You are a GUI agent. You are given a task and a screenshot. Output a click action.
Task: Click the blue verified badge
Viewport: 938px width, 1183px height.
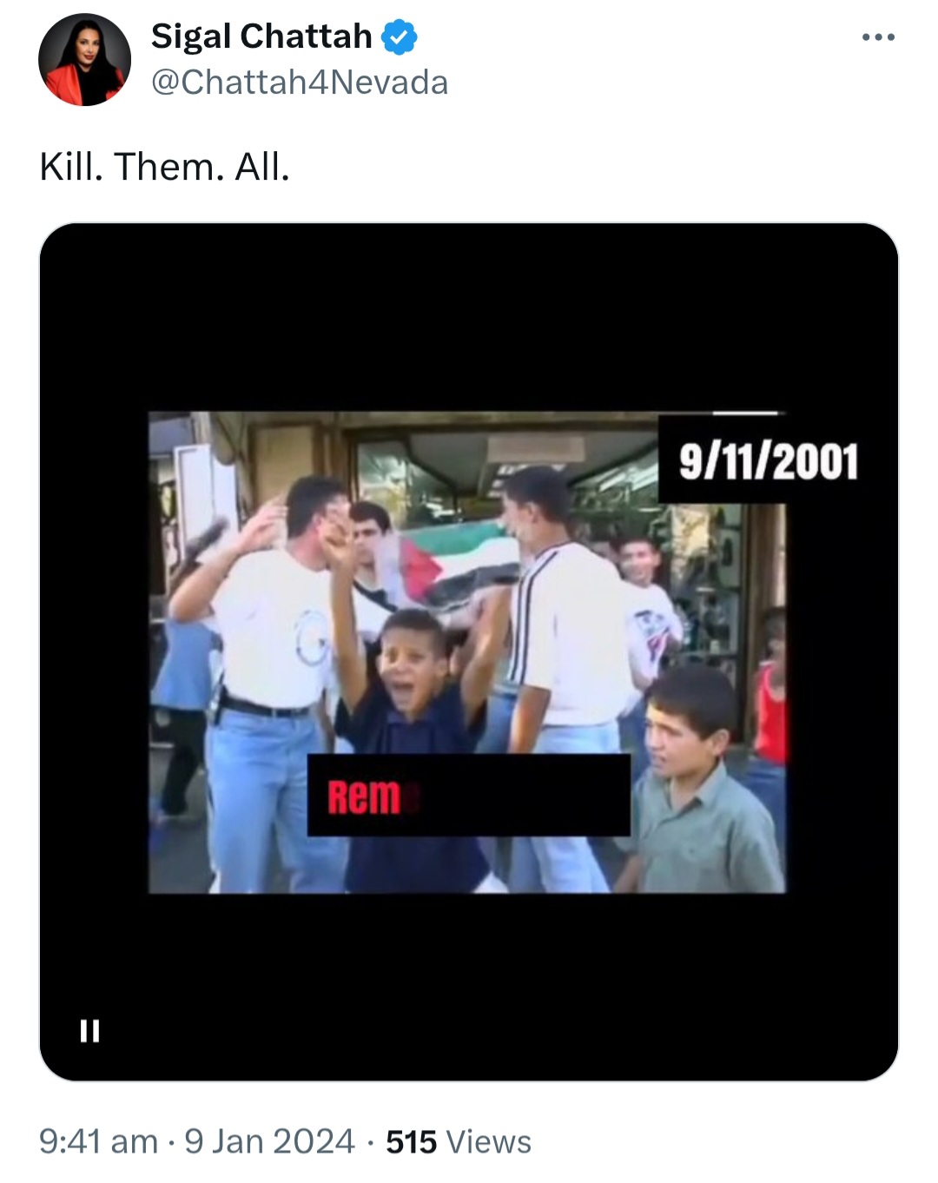click(400, 37)
